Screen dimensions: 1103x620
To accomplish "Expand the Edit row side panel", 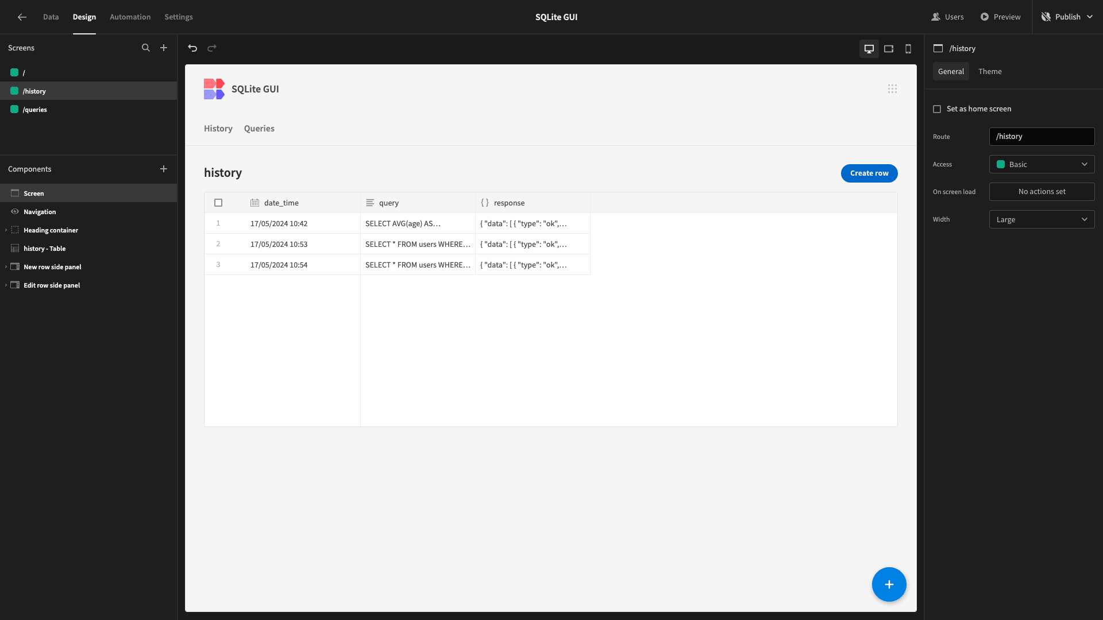I will 6,285.
